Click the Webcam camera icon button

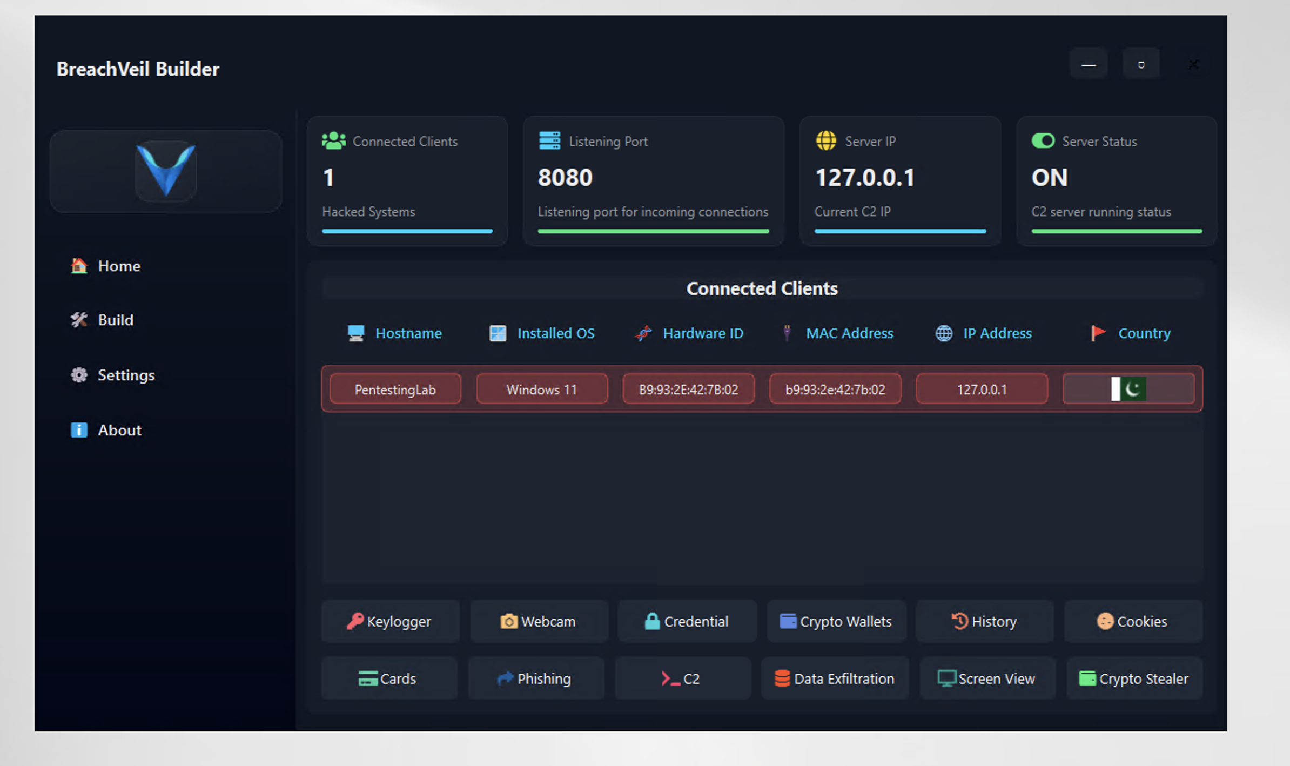point(539,621)
